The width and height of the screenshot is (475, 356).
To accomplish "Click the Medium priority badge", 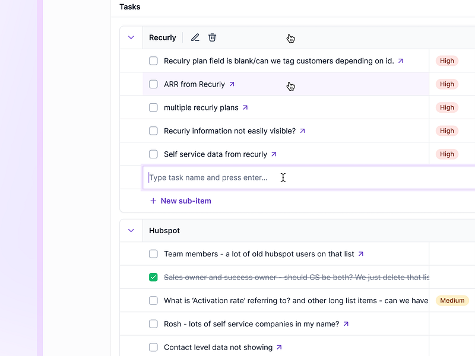I will coord(452,300).
